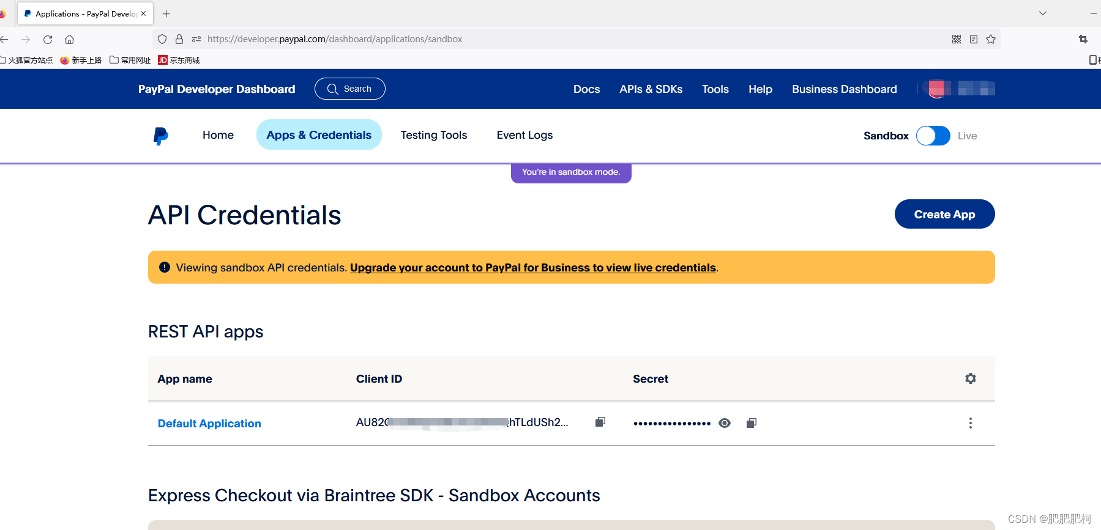Open a new browser tab
Screen dimensions: 1101x530
(x=166, y=13)
